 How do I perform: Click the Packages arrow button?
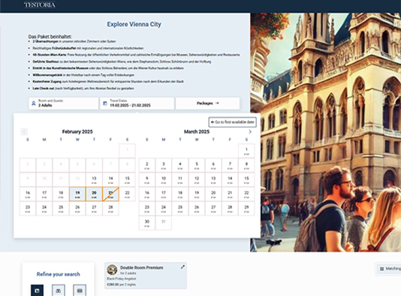pyautogui.click(x=208, y=104)
